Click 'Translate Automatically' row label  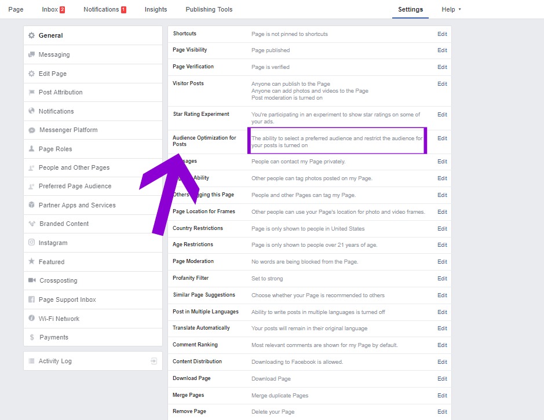pos(201,328)
